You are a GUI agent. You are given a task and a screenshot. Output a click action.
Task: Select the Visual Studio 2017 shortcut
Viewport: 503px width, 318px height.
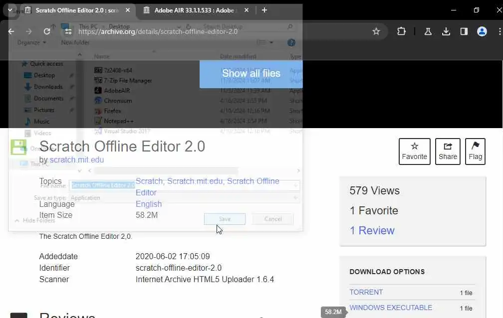click(122, 131)
